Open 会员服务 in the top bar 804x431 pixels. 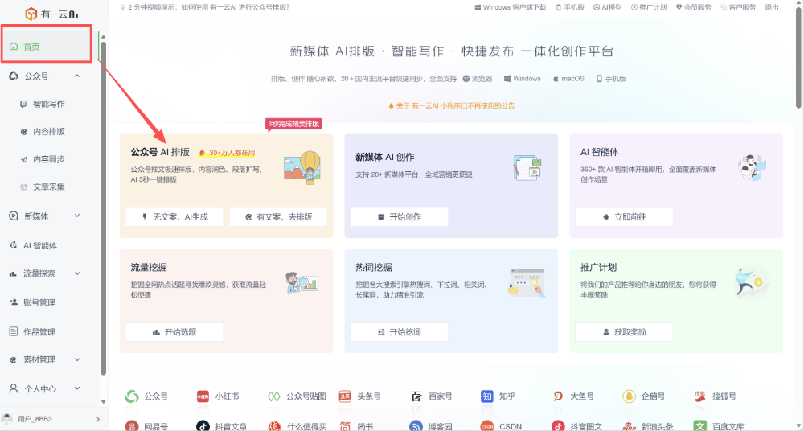coord(693,7)
